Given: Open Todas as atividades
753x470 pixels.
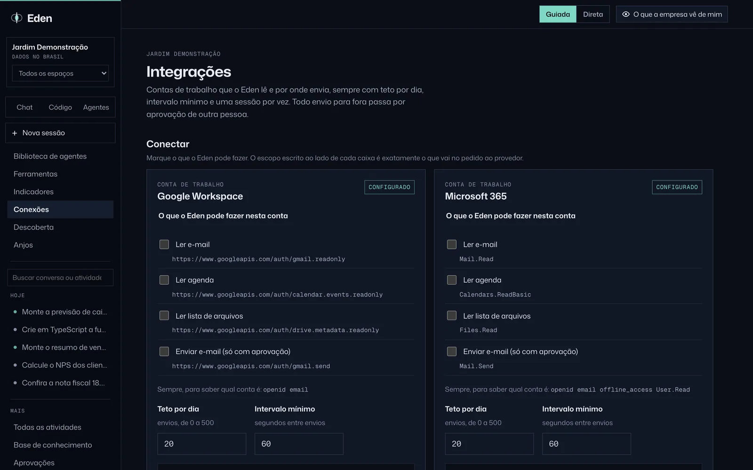Looking at the screenshot, I should click(60, 427).
